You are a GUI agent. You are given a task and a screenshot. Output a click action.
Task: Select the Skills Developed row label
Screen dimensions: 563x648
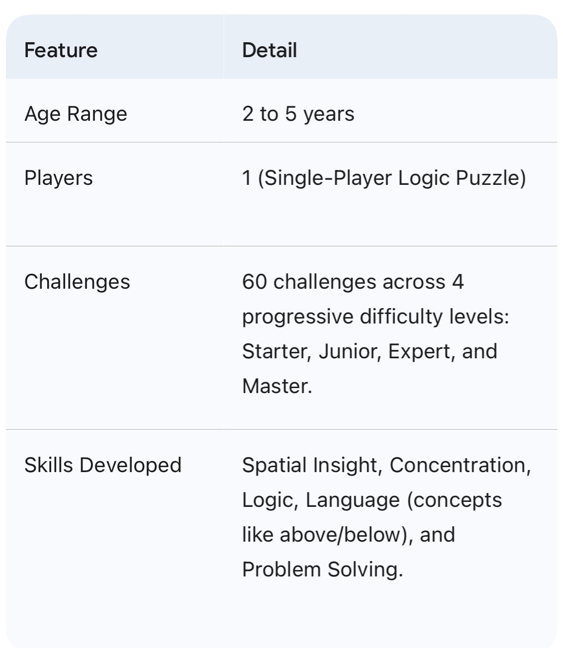tap(103, 465)
